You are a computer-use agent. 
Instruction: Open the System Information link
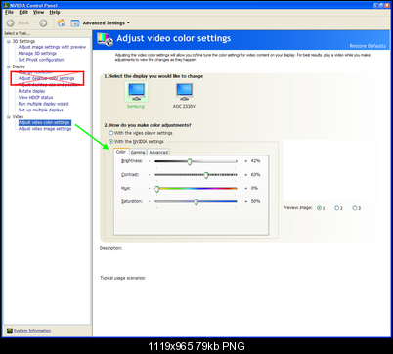coord(32,331)
